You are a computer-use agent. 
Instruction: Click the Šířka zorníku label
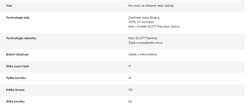15,102
